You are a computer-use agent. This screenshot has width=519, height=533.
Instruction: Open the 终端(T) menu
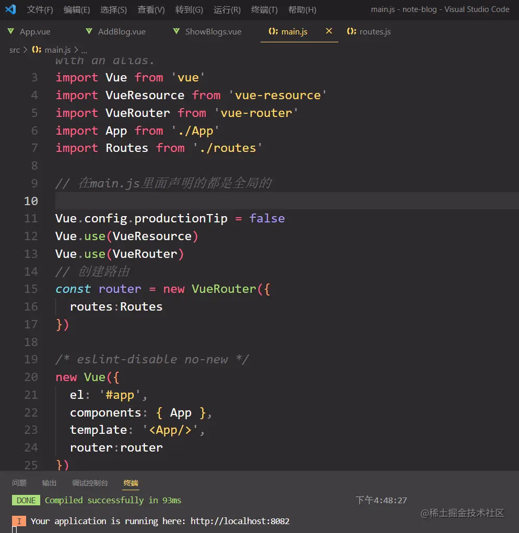coord(264,9)
